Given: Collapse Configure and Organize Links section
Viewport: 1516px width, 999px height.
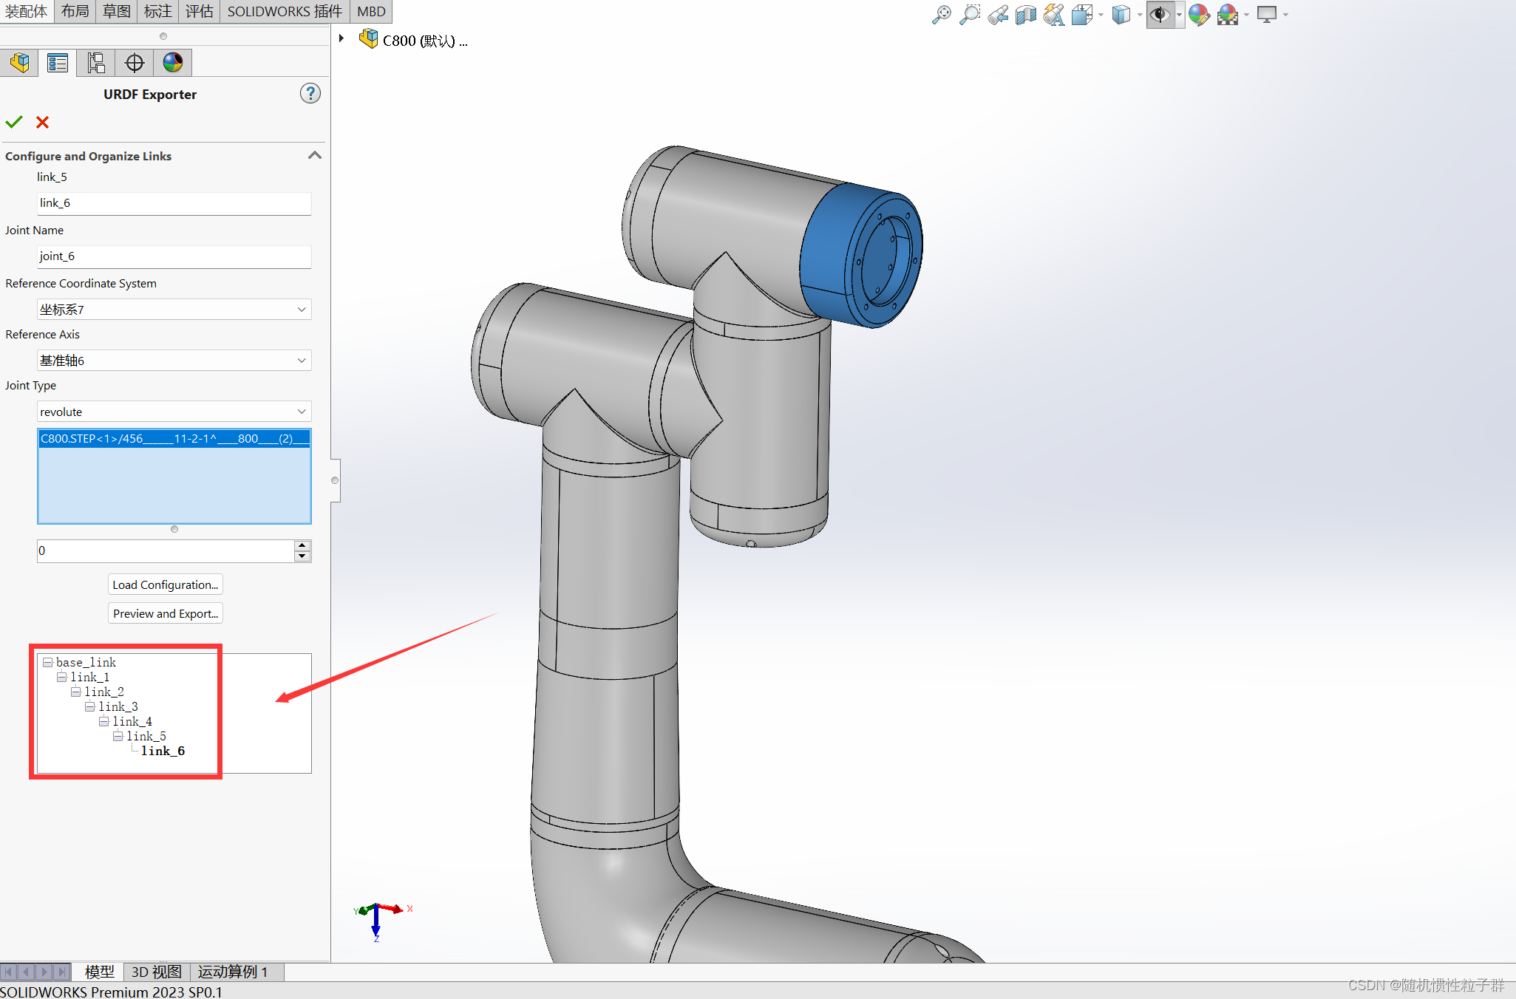Looking at the screenshot, I should (x=314, y=155).
